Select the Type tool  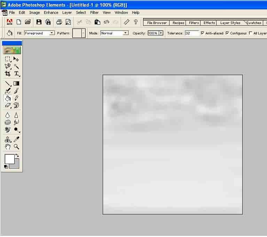(x=16, y=74)
